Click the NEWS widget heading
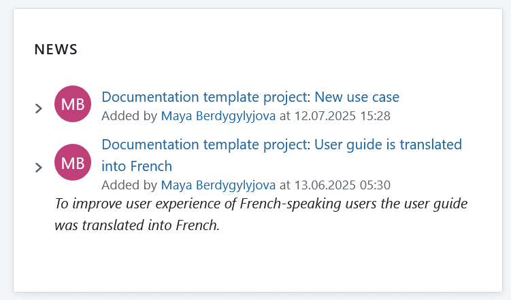The image size is (511, 300). point(56,50)
